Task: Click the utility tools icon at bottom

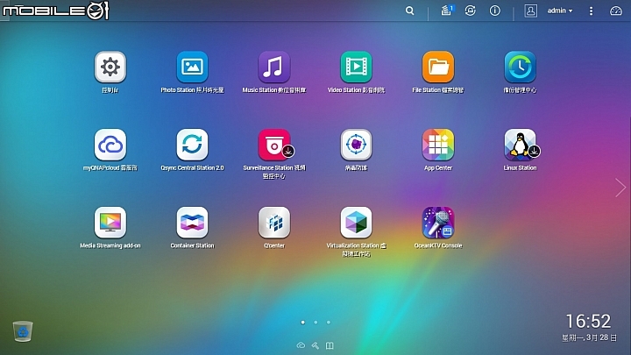Action: pos(315,345)
